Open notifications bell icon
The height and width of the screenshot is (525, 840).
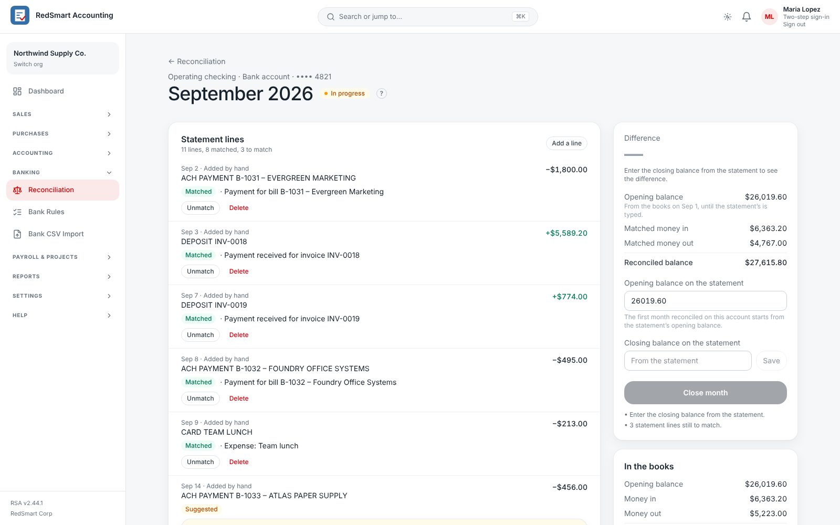point(747,17)
